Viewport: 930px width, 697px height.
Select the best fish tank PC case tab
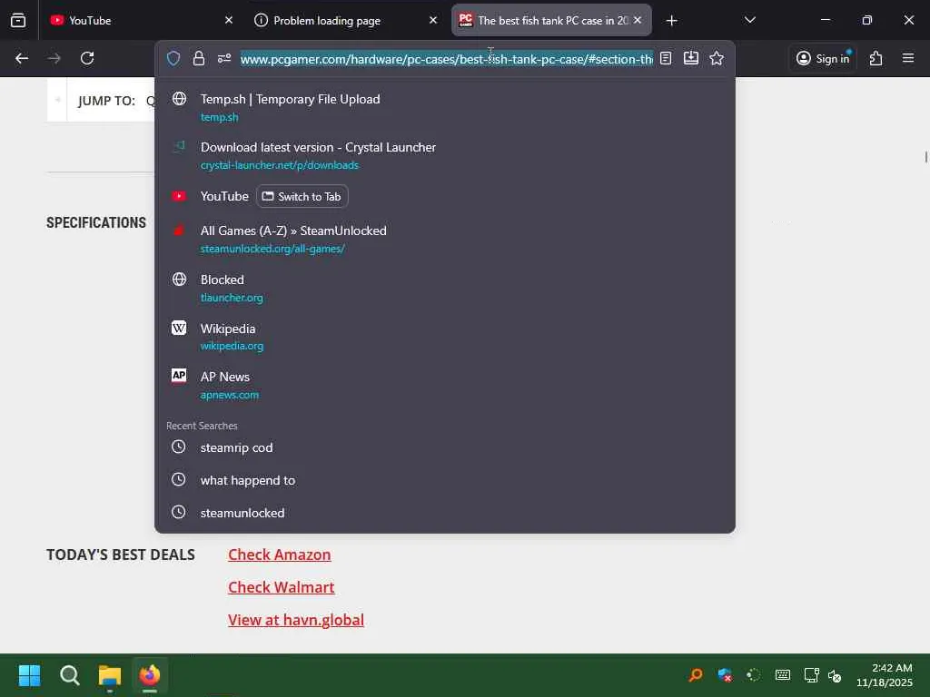pos(551,21)
